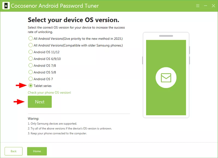Click the envelope icon on phone illustration
This screenshot has width=218, height=158.
tap(166, 77)
